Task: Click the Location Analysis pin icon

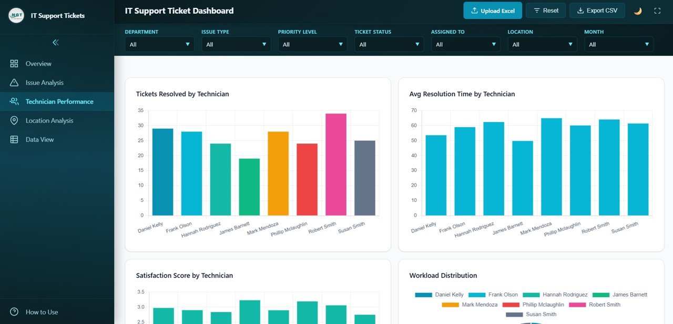Action: pyautogui.click(x=14, y=120)
